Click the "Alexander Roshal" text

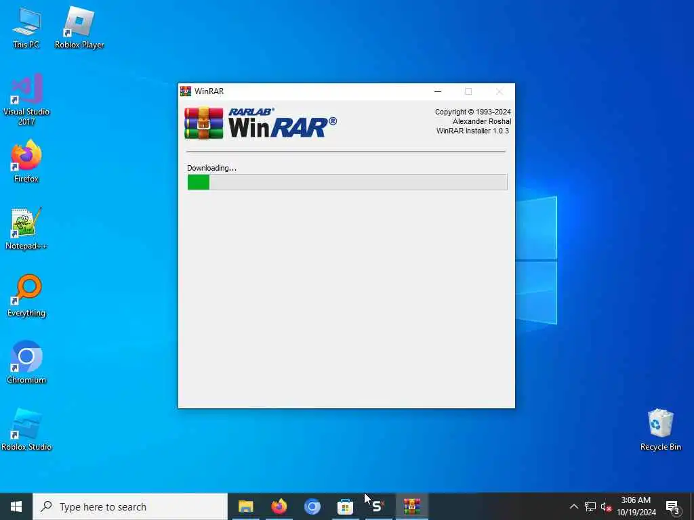click(x=482, y=121)
